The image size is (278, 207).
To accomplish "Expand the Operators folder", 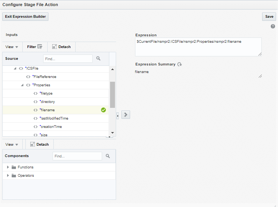I will (8, 176).
